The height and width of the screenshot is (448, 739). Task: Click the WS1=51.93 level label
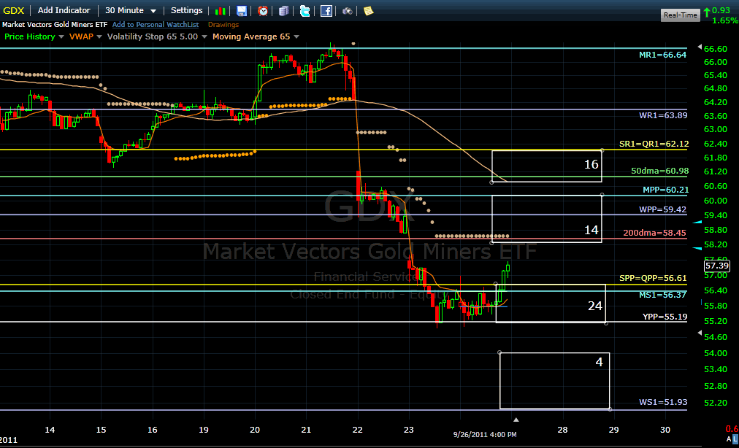[x=663, y=402]
